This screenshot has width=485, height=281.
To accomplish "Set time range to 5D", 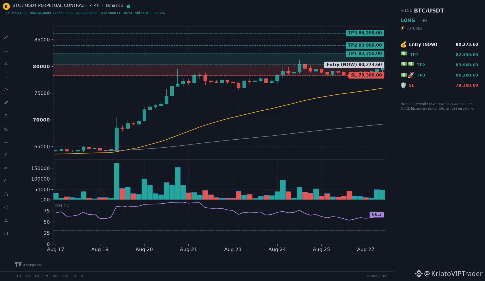I will click(28, 276).
